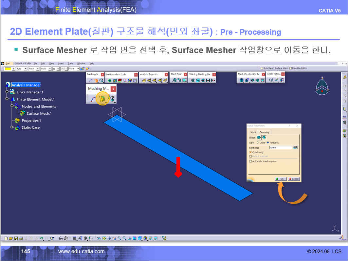
Task: Click the Mesh size input field
Action: pyautogui.click(x=281, y=148)
